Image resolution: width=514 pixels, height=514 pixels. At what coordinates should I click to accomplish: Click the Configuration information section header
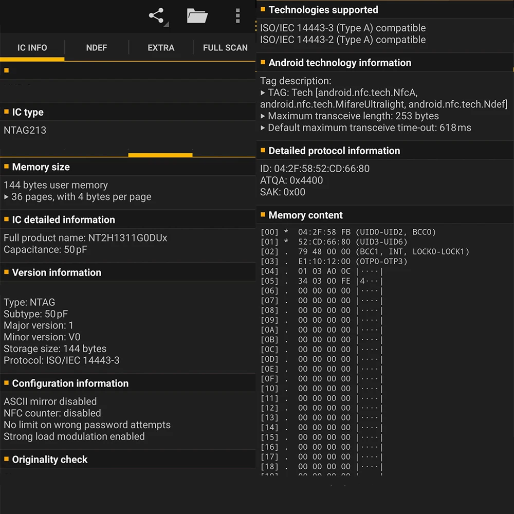coord(70,383)
